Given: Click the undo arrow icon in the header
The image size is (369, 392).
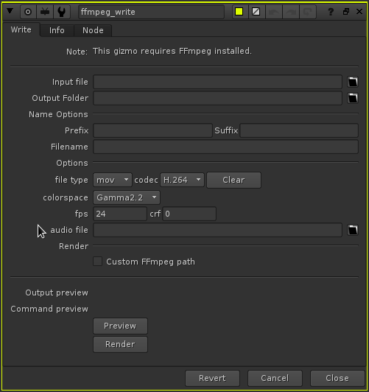Looking at the screenshot, I should coord(274,12).
